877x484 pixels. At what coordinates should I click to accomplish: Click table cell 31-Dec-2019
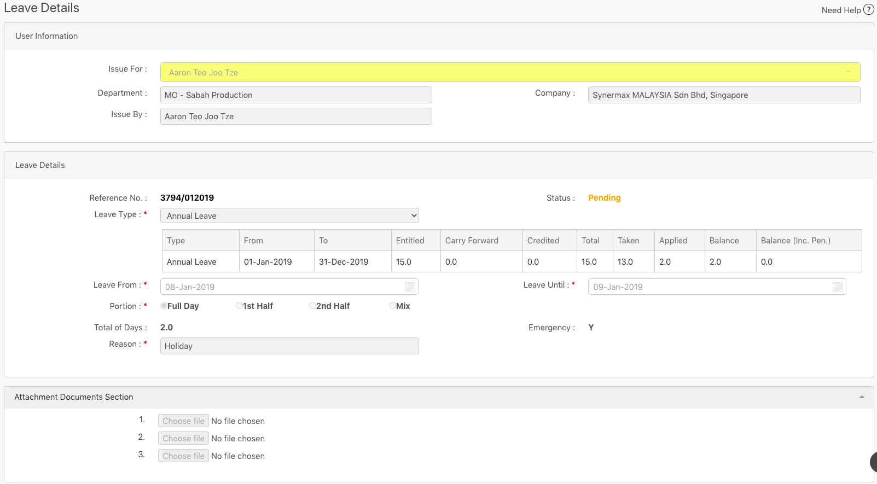pos(353,261)
